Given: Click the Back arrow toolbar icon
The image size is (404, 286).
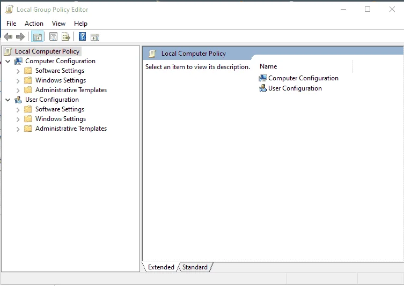Looking at the screenshot, I should click(x=8, y=37).
